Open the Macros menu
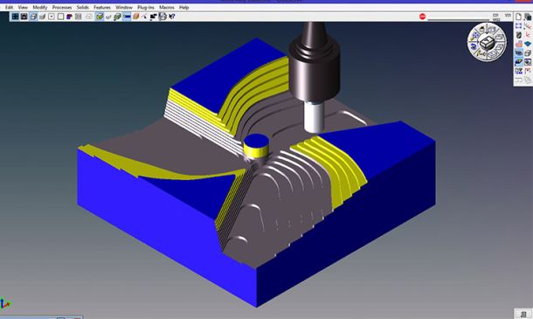The image size is (533, 319). pos(167,7)
